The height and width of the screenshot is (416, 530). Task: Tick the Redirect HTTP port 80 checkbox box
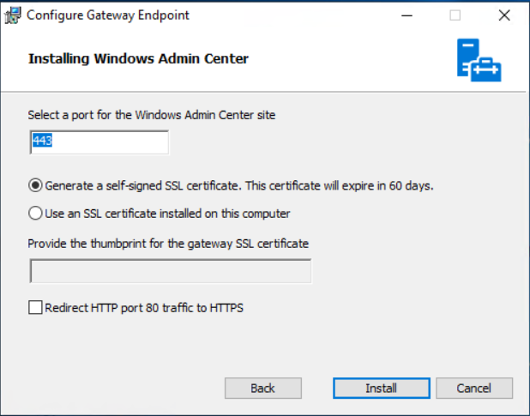coord(35,307)
